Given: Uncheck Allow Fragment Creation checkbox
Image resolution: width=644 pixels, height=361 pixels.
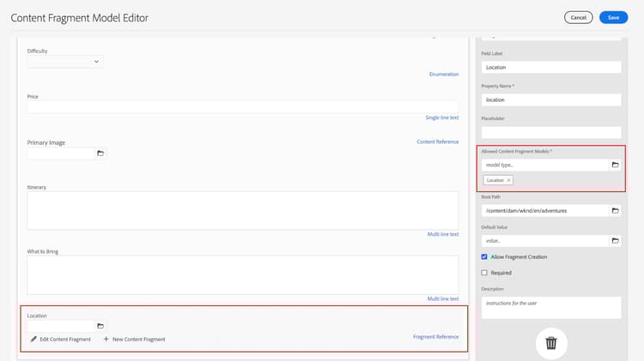Looking at the screenshot, I should click(484, 256).
